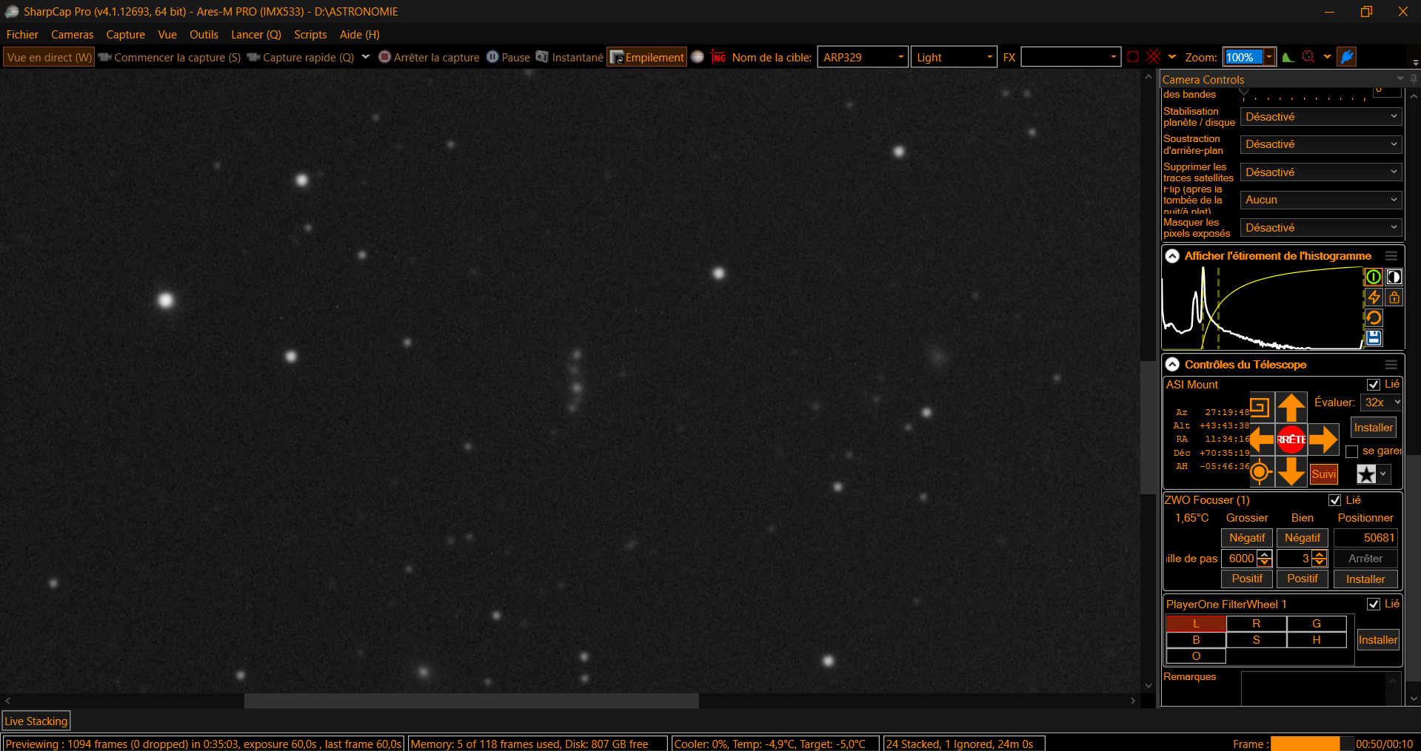
Task: Click the red stop button on mount pad
Action: pos(1291,440)
